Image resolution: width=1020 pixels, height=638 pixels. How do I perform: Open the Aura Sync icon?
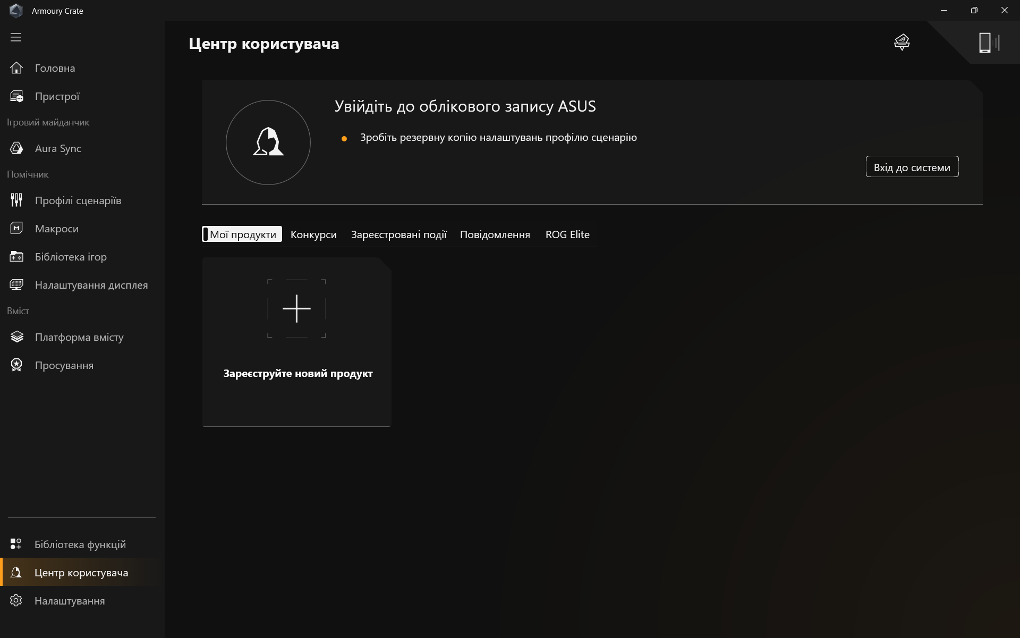[x=16, y=148]
